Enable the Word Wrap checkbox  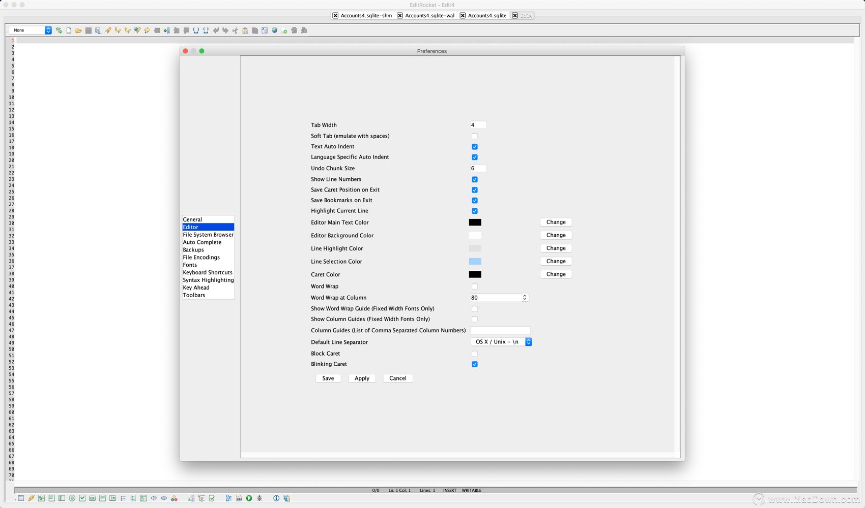pyautogui.click(x=475, y=287)
